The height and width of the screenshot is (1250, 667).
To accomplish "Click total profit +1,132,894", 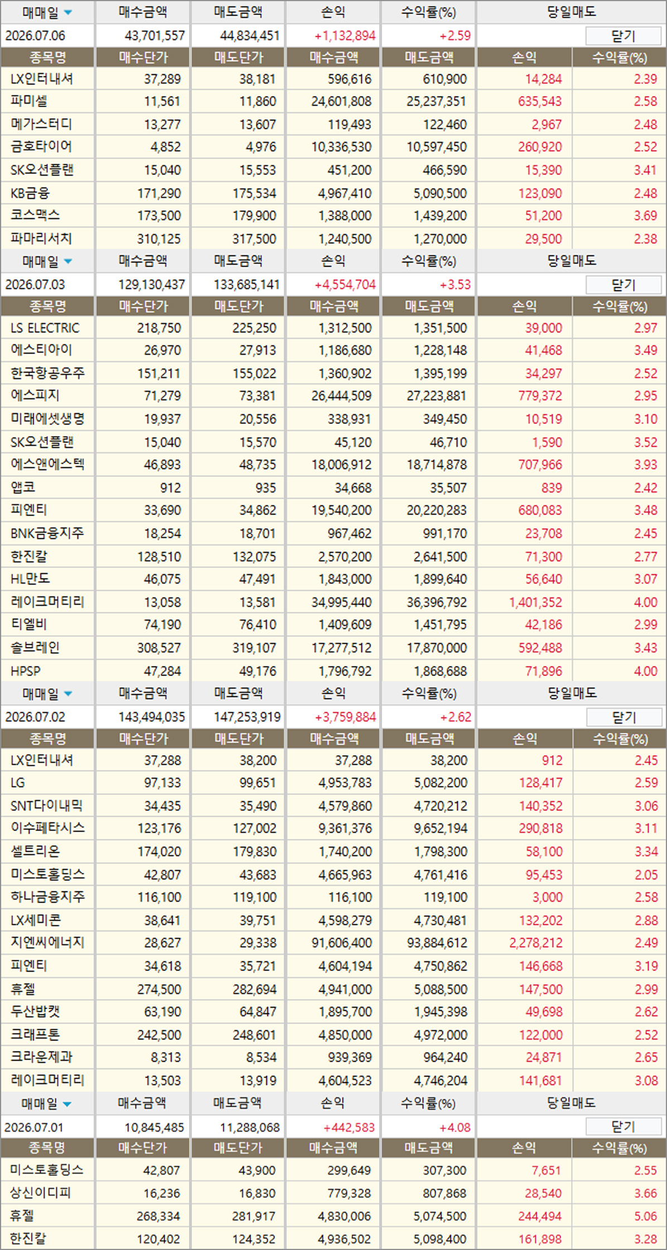I will (345, 36).
